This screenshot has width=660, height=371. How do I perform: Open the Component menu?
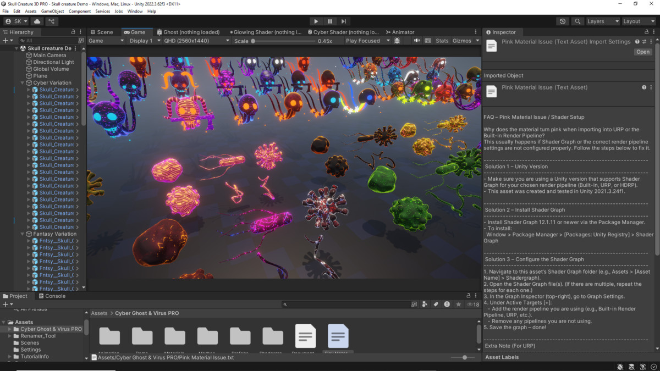(80, 11)
